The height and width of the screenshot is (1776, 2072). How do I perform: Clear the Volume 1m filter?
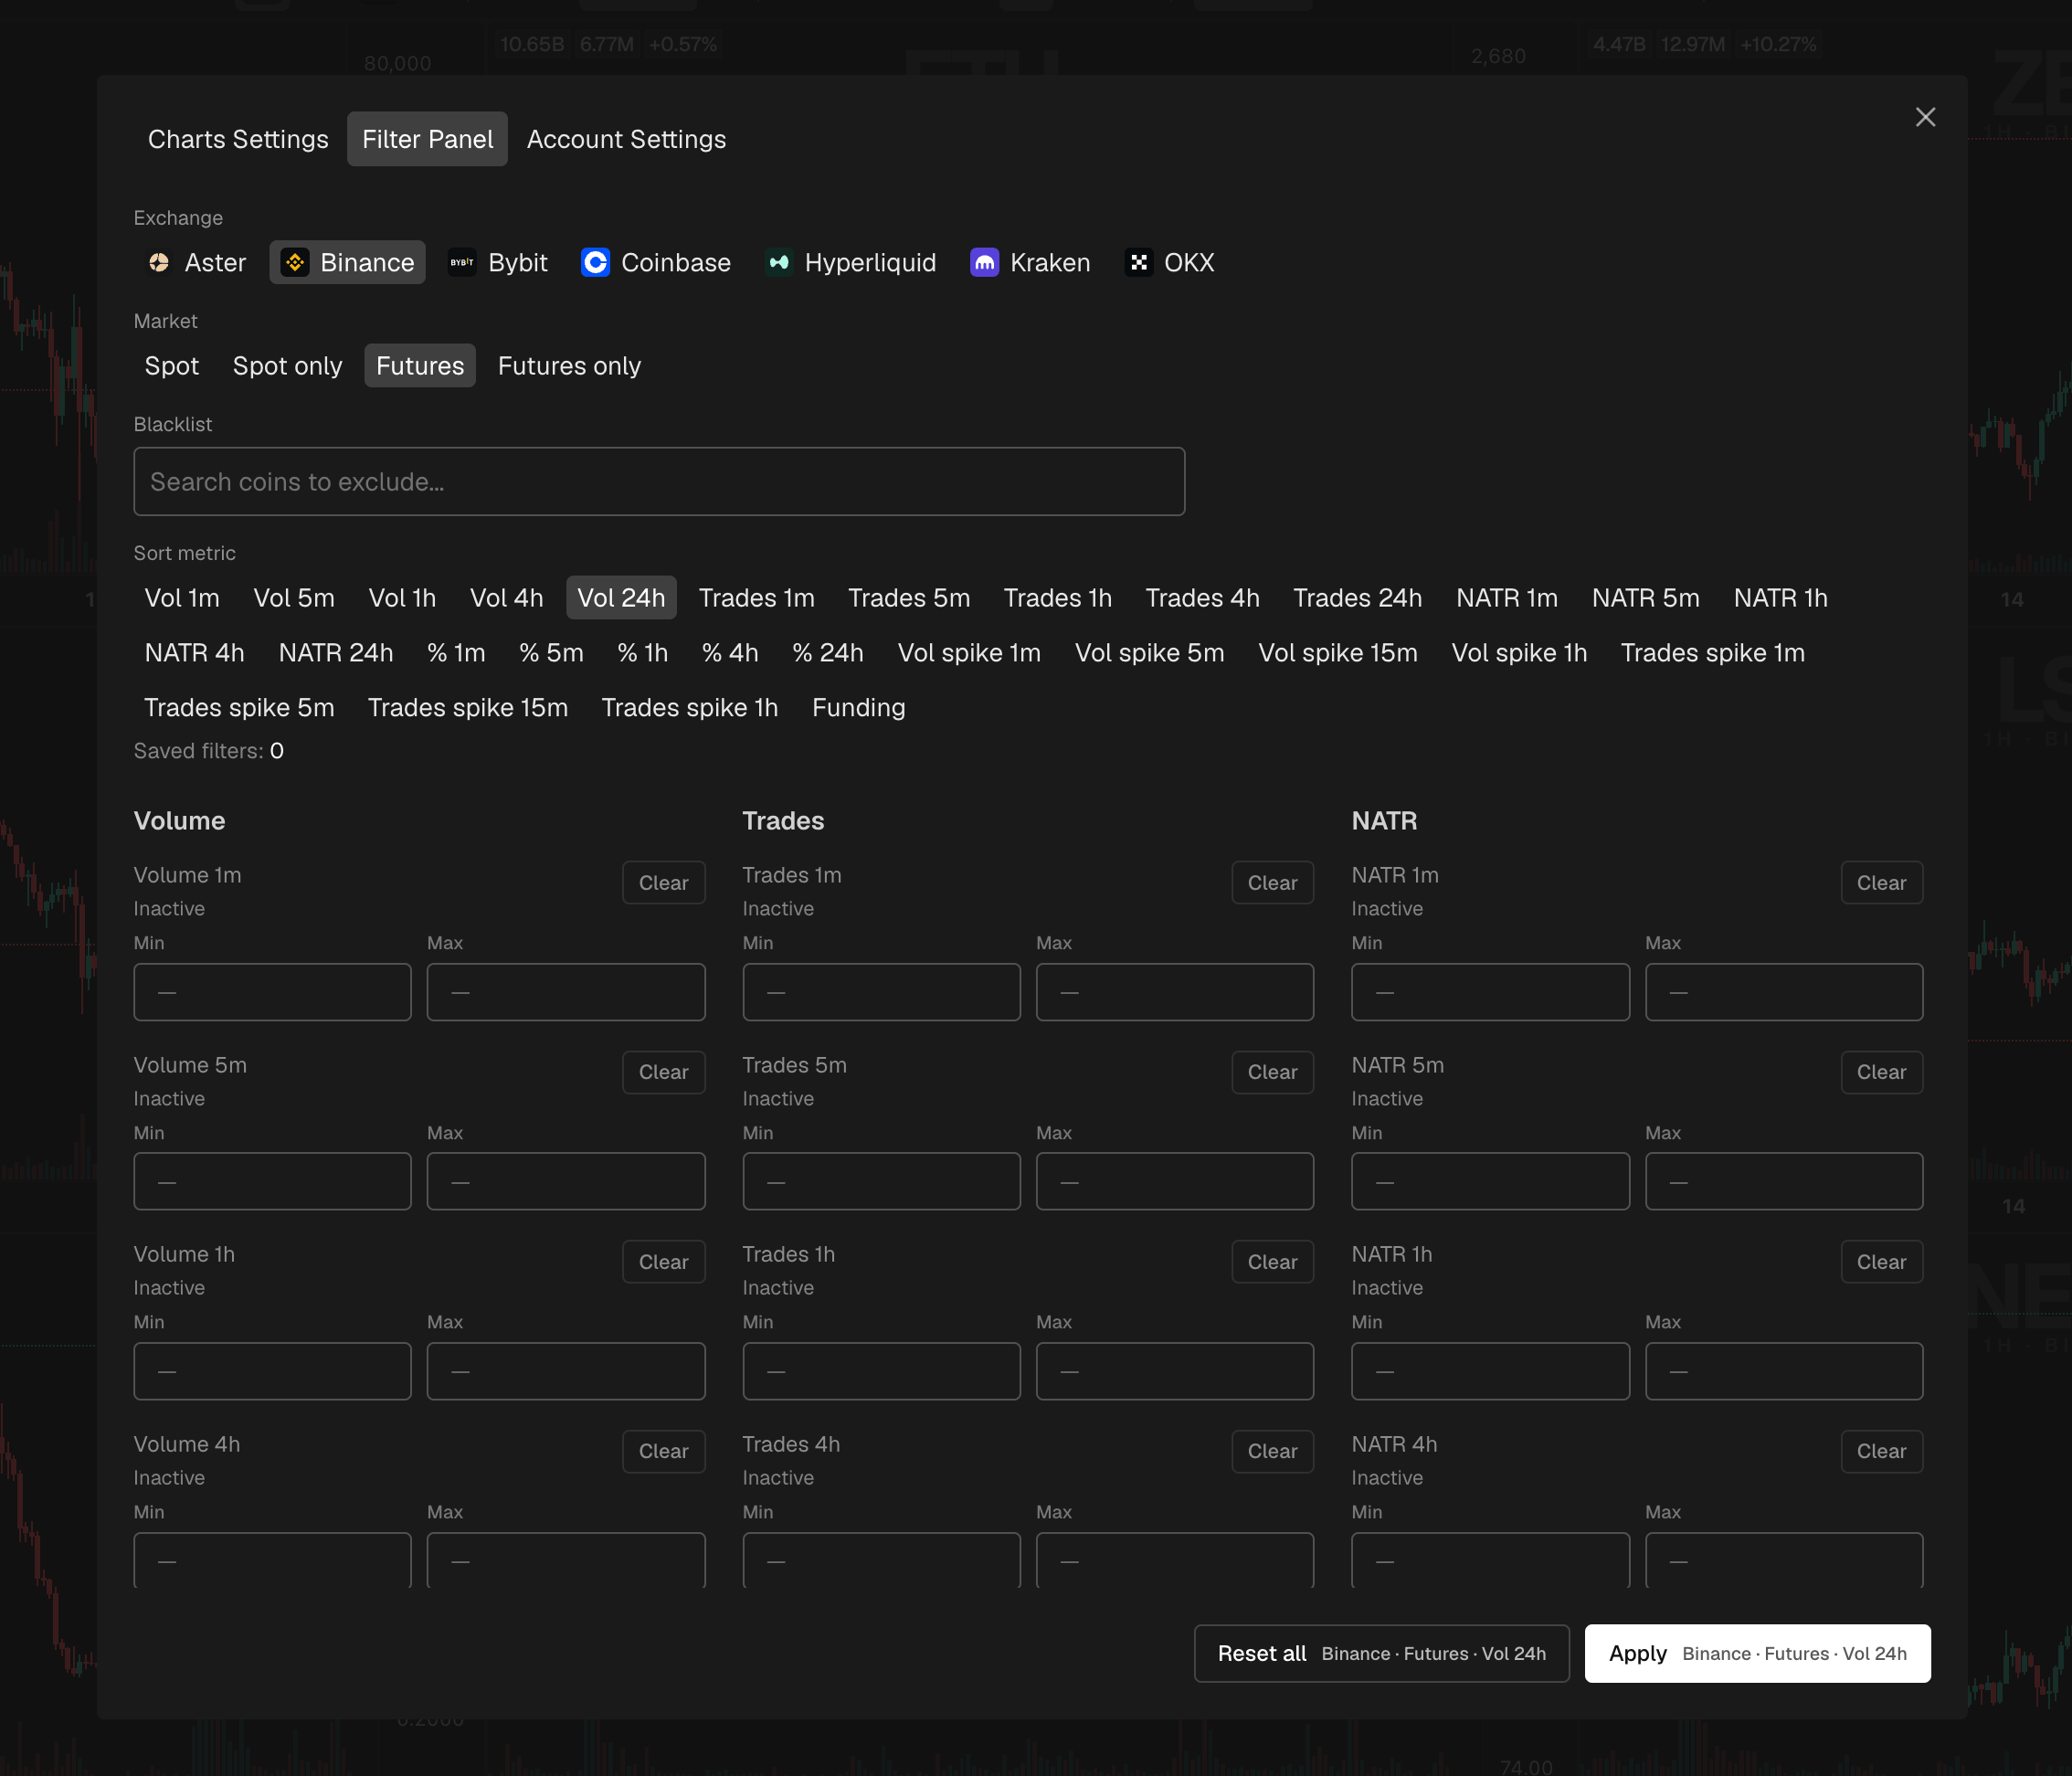click(663, 883)
